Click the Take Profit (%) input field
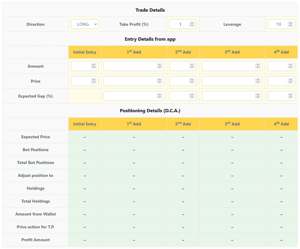The height and width of the screenshot is (249, 300). coord(183,24)
